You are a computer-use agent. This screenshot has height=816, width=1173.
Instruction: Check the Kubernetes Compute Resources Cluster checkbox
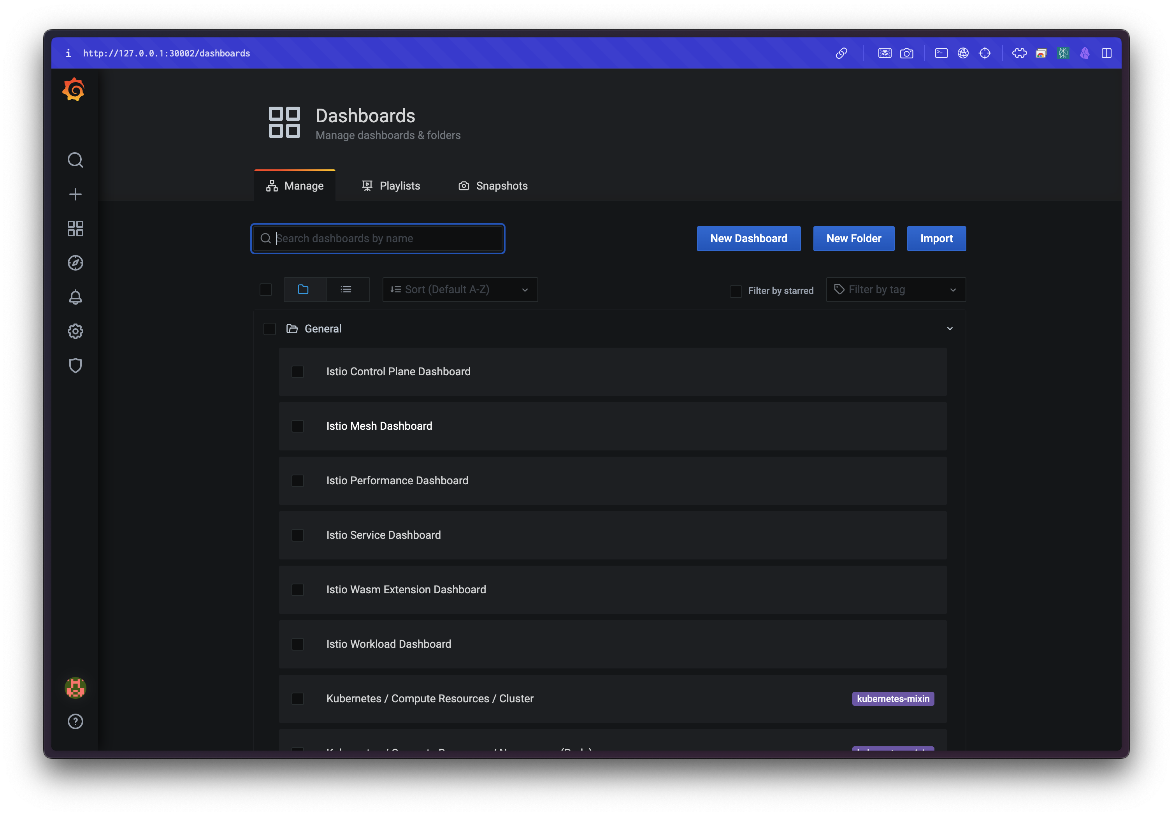(298, 699)
